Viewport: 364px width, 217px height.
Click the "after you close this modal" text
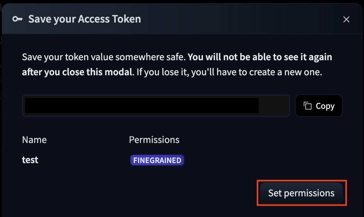[x=77, y=72]
